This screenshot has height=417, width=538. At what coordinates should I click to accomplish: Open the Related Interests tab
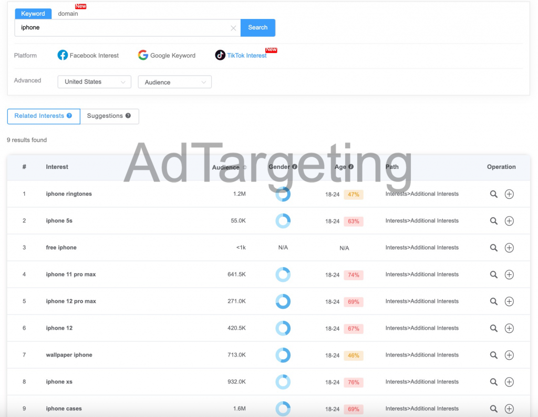(44, 116)
